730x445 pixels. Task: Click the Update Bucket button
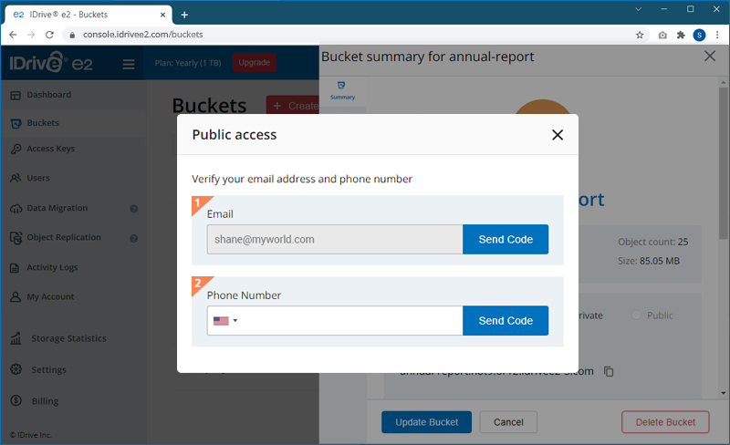coord(426,422)
